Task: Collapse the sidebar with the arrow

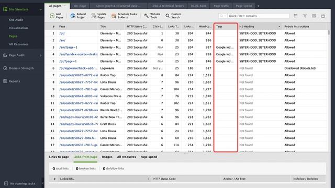Action: pyautogui.click(x=43, y=183)
